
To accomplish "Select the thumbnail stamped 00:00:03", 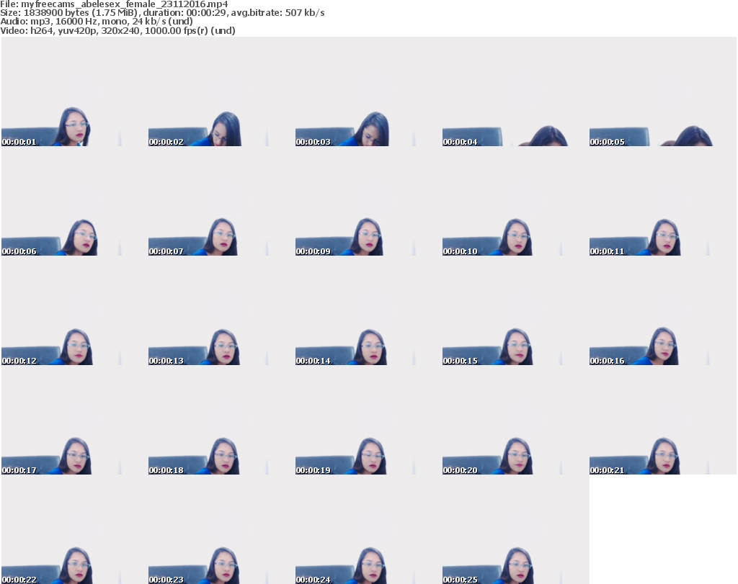I will click(369, 91).
